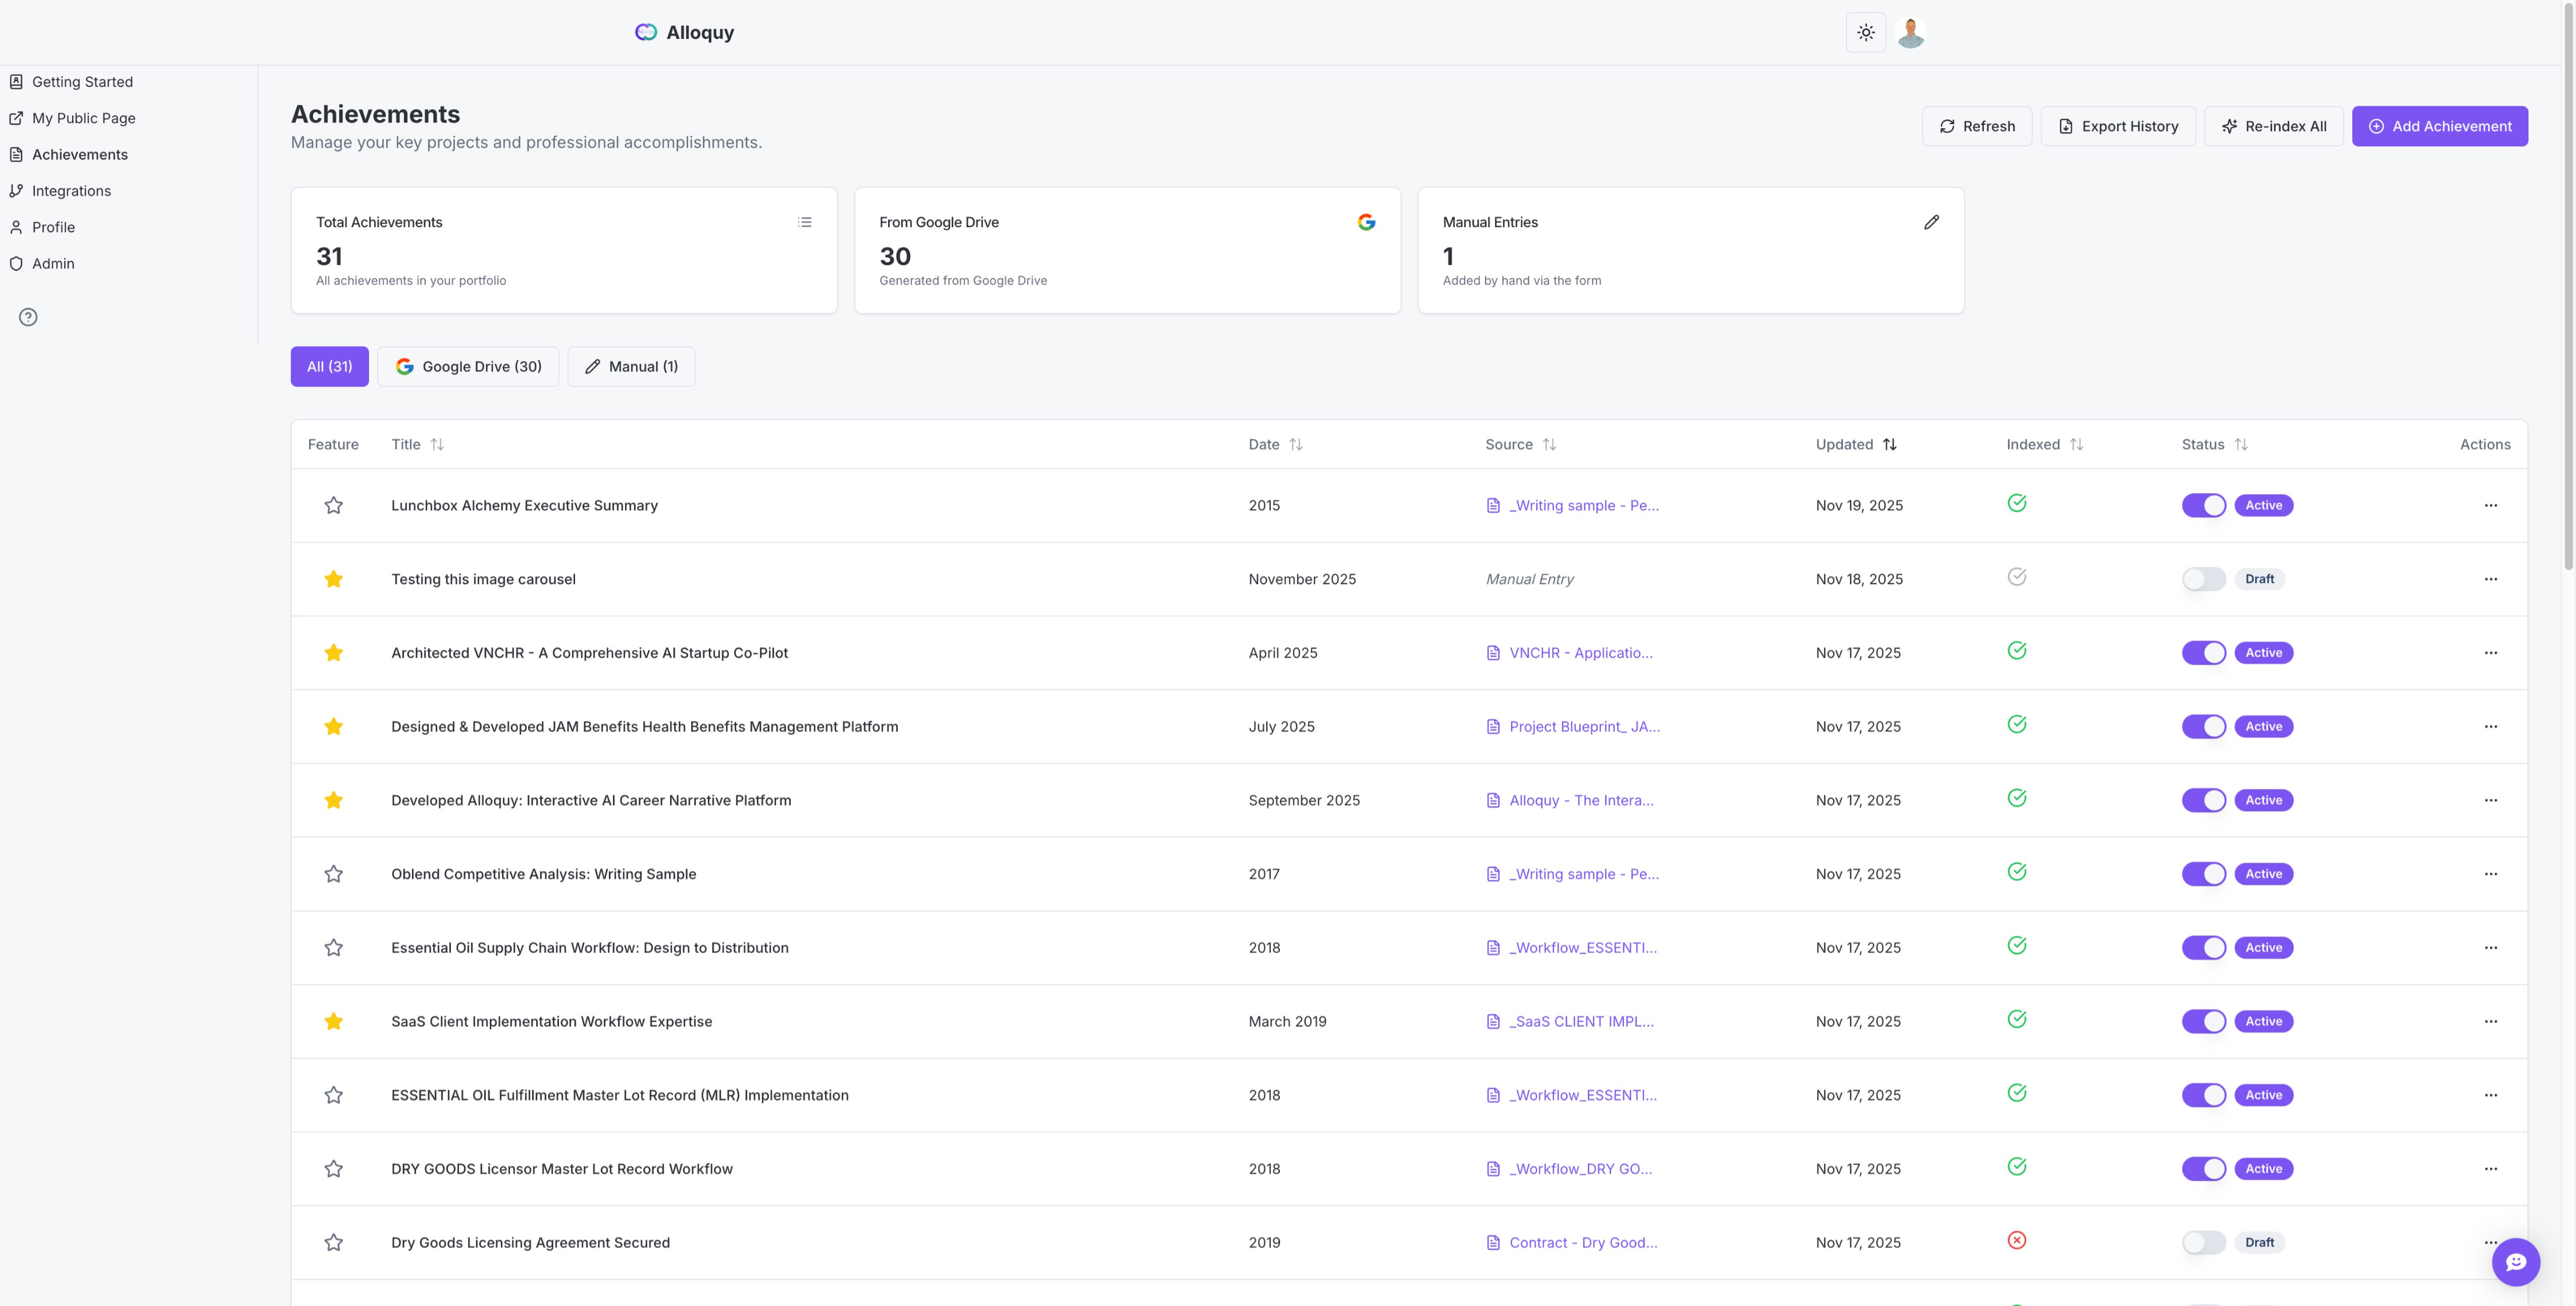Open the user avatar menu
Image resolution: width=2576 pixels, height=1306 pixels.
point(1910,32)
